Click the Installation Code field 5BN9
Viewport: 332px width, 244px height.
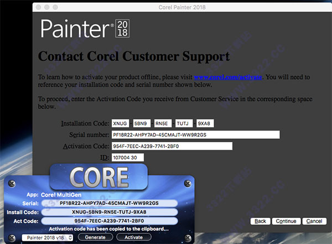[142, 123]
